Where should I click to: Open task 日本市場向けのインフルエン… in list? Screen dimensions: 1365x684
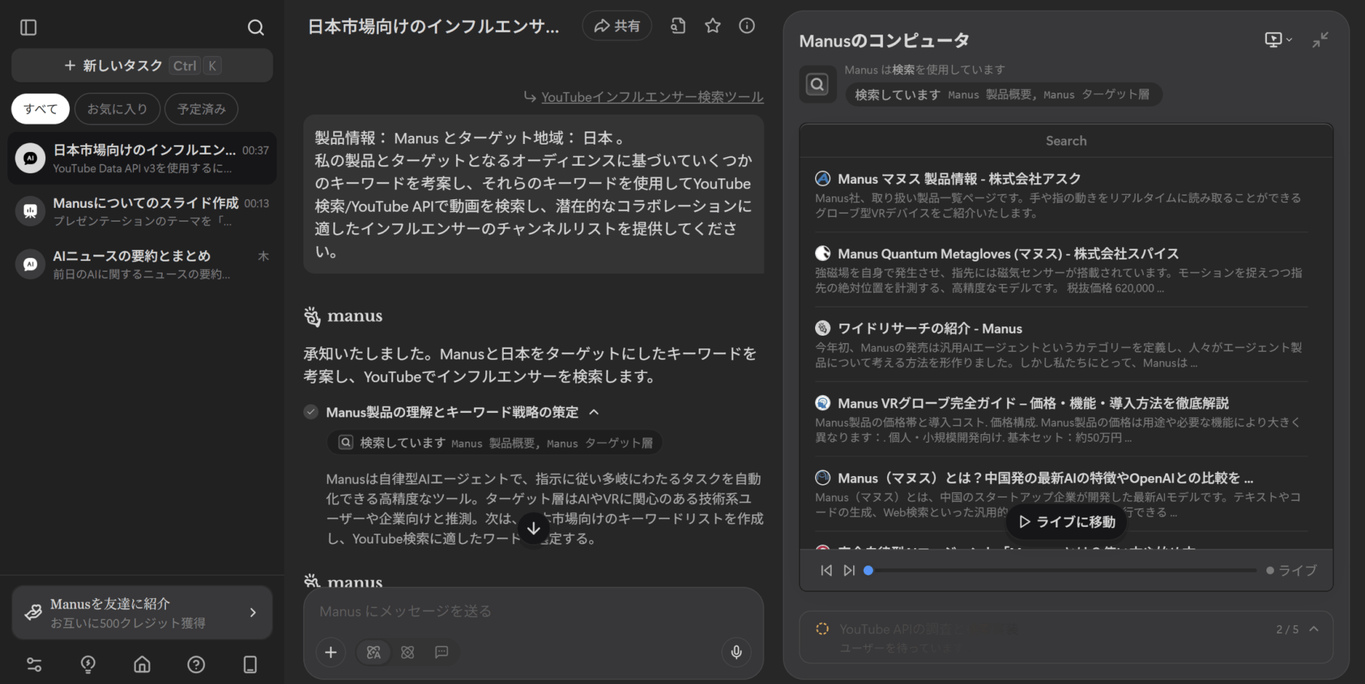pyautogui.click(x=142, y=159)
